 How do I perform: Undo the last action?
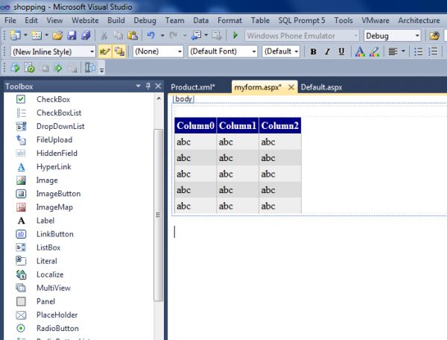click(x=150, y=36)
